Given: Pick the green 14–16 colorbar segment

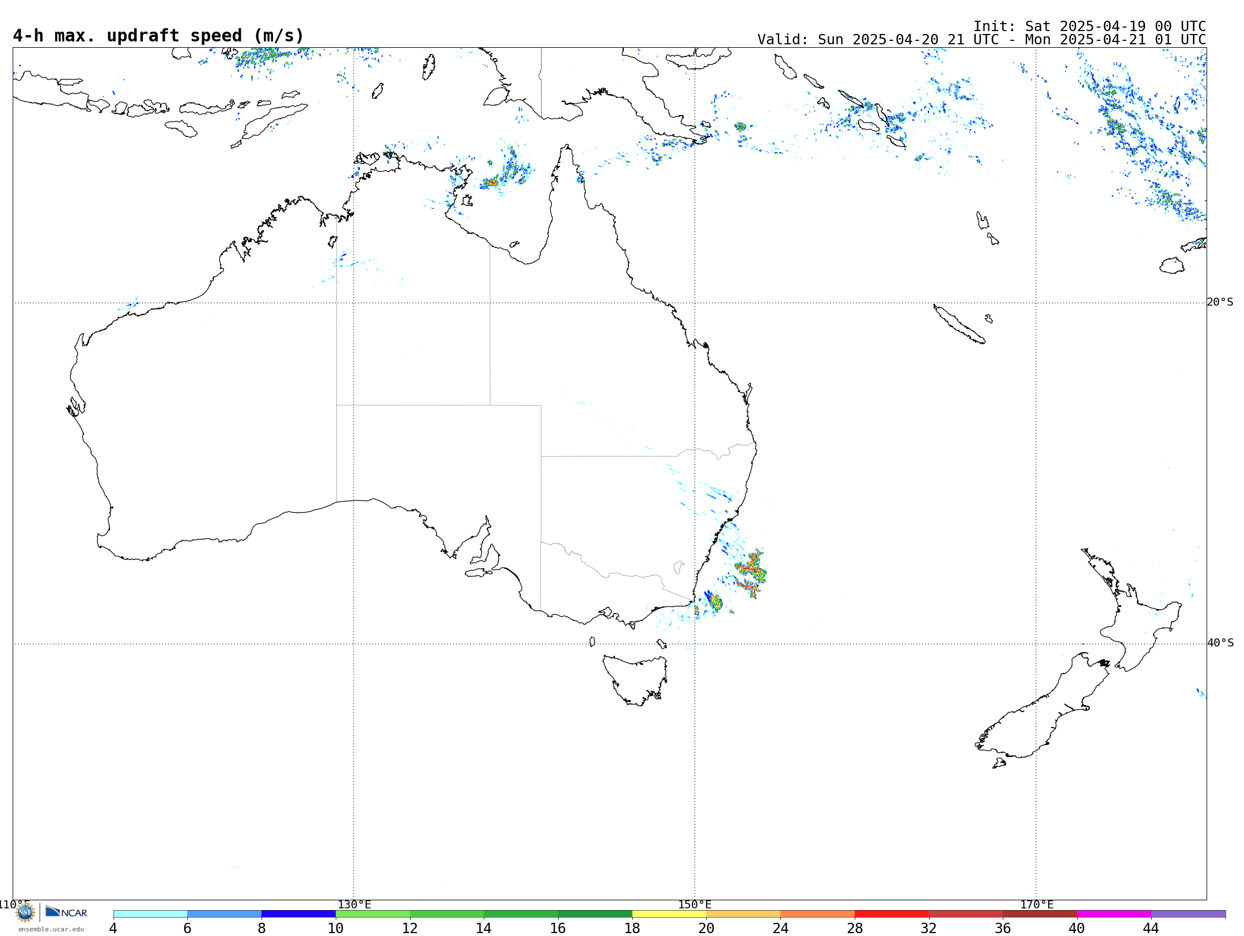Looking at the screenshot, I should point(521,914).
